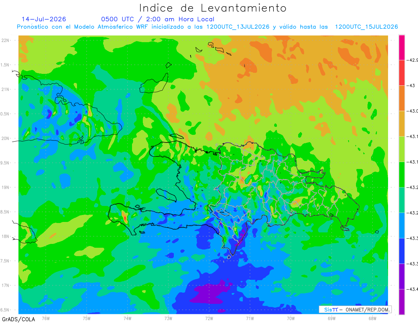Click the '-42.9' color scale value
The image size is (418, 323).
click(413, 60)
